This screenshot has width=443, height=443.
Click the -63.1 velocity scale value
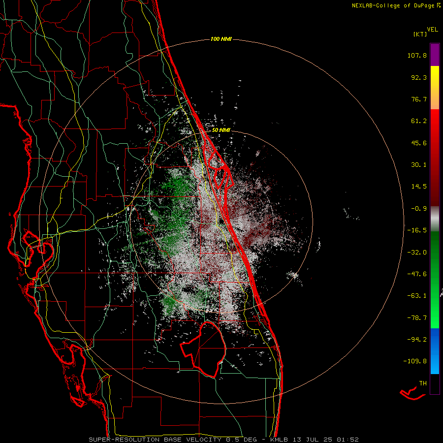coord(417,296)
